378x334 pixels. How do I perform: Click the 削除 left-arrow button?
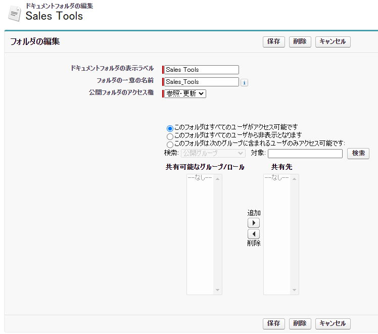point(253,234)
